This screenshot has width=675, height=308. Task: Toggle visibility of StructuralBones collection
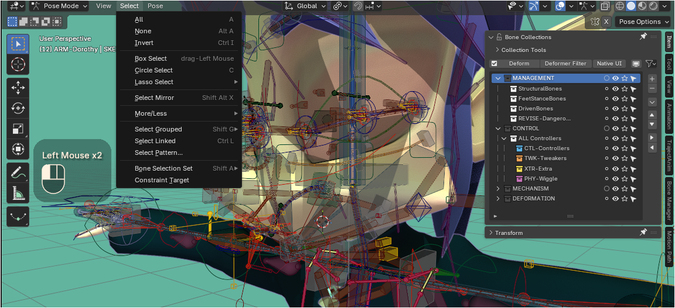[x=616, y=89]
